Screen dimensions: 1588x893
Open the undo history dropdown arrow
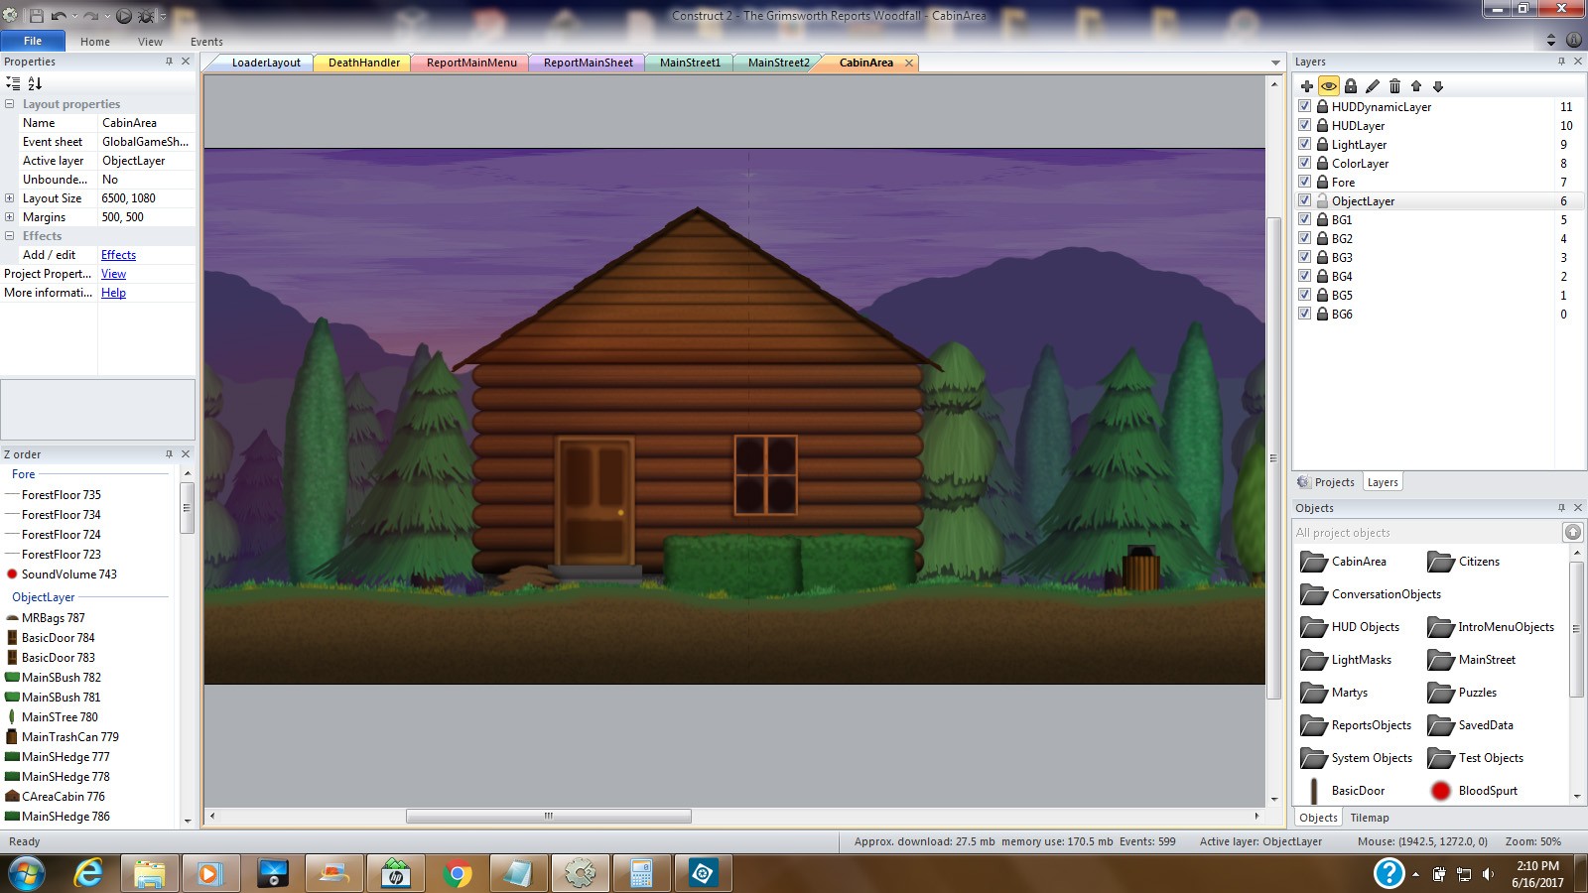click(x=75, y=16)
